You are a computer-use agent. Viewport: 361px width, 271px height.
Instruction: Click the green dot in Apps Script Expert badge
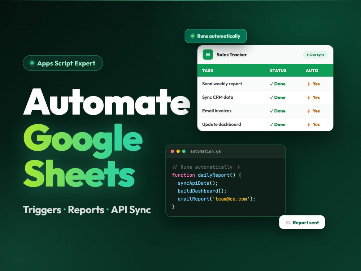click(x=32, y=63)
